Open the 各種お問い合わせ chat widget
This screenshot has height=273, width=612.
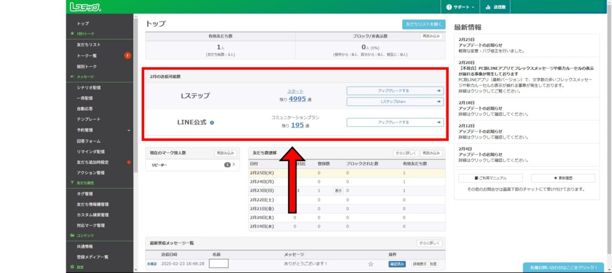[x=562, y=267]
